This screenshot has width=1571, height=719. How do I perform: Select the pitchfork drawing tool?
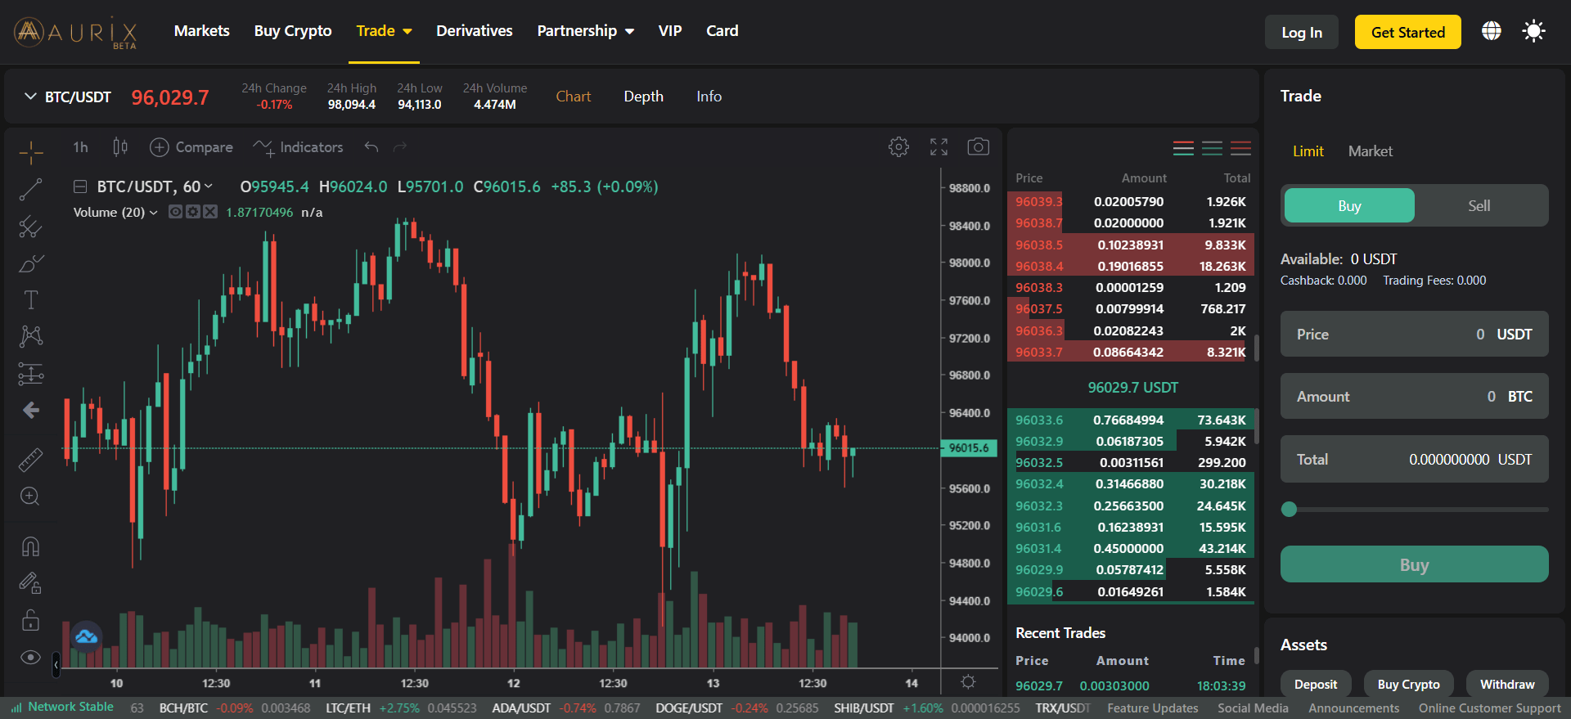(x=31, y=227)
